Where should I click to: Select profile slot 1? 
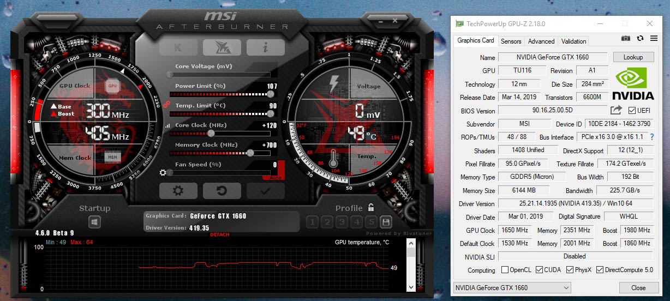pyautogui.click(x=312, y=222)
